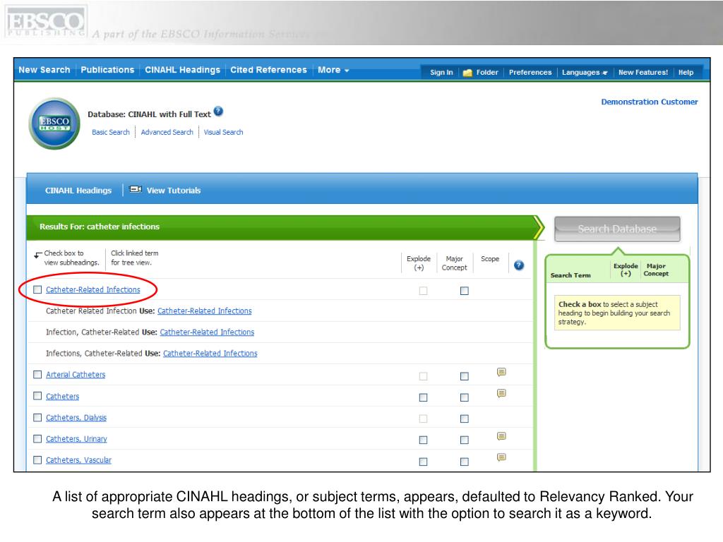Screen dimensions: 723x542
Task: Enable Explode for Catheters, Vascular
Action: tap(424, 462)
